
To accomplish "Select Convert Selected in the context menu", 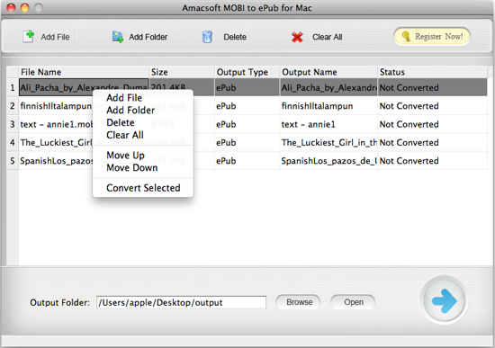I will [x=143, y=188].
